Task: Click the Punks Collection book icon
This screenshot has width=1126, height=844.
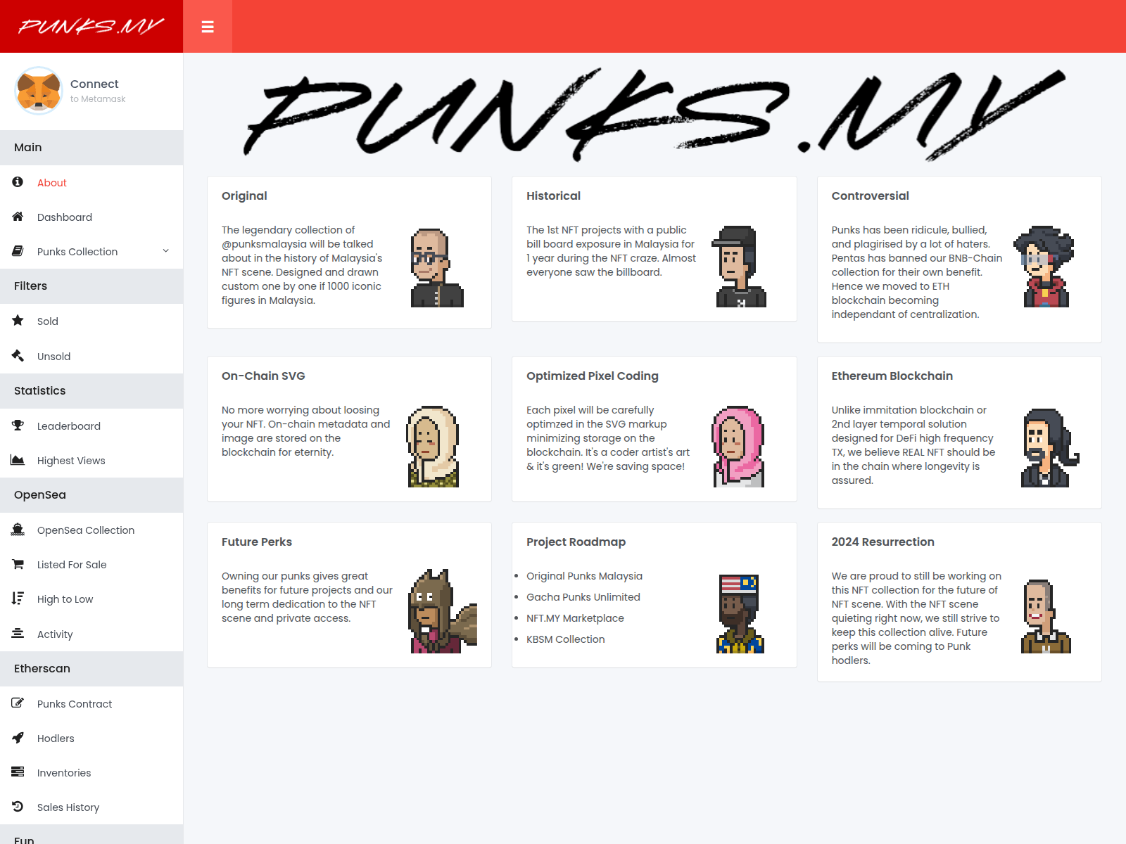Action: [18, 251]
